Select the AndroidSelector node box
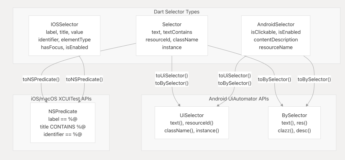 276,36
